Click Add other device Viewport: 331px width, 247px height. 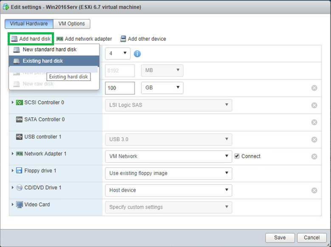tap(143, 39)
